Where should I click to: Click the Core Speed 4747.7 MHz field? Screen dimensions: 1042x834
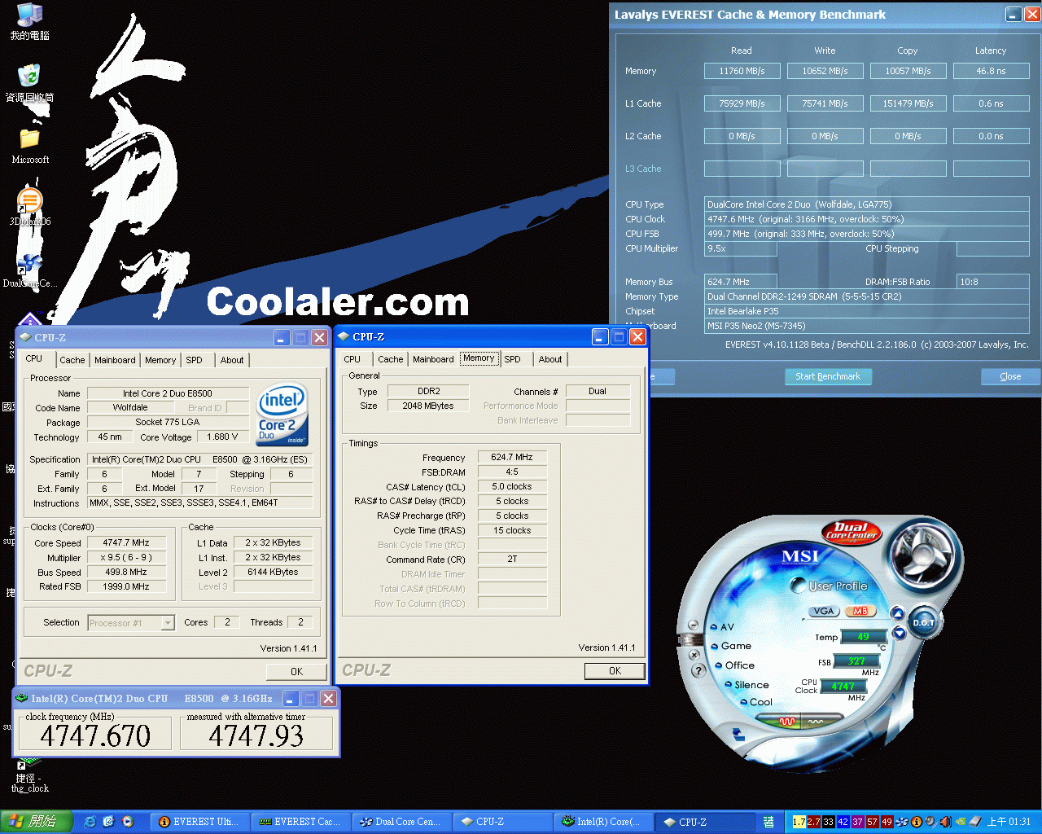126,542
